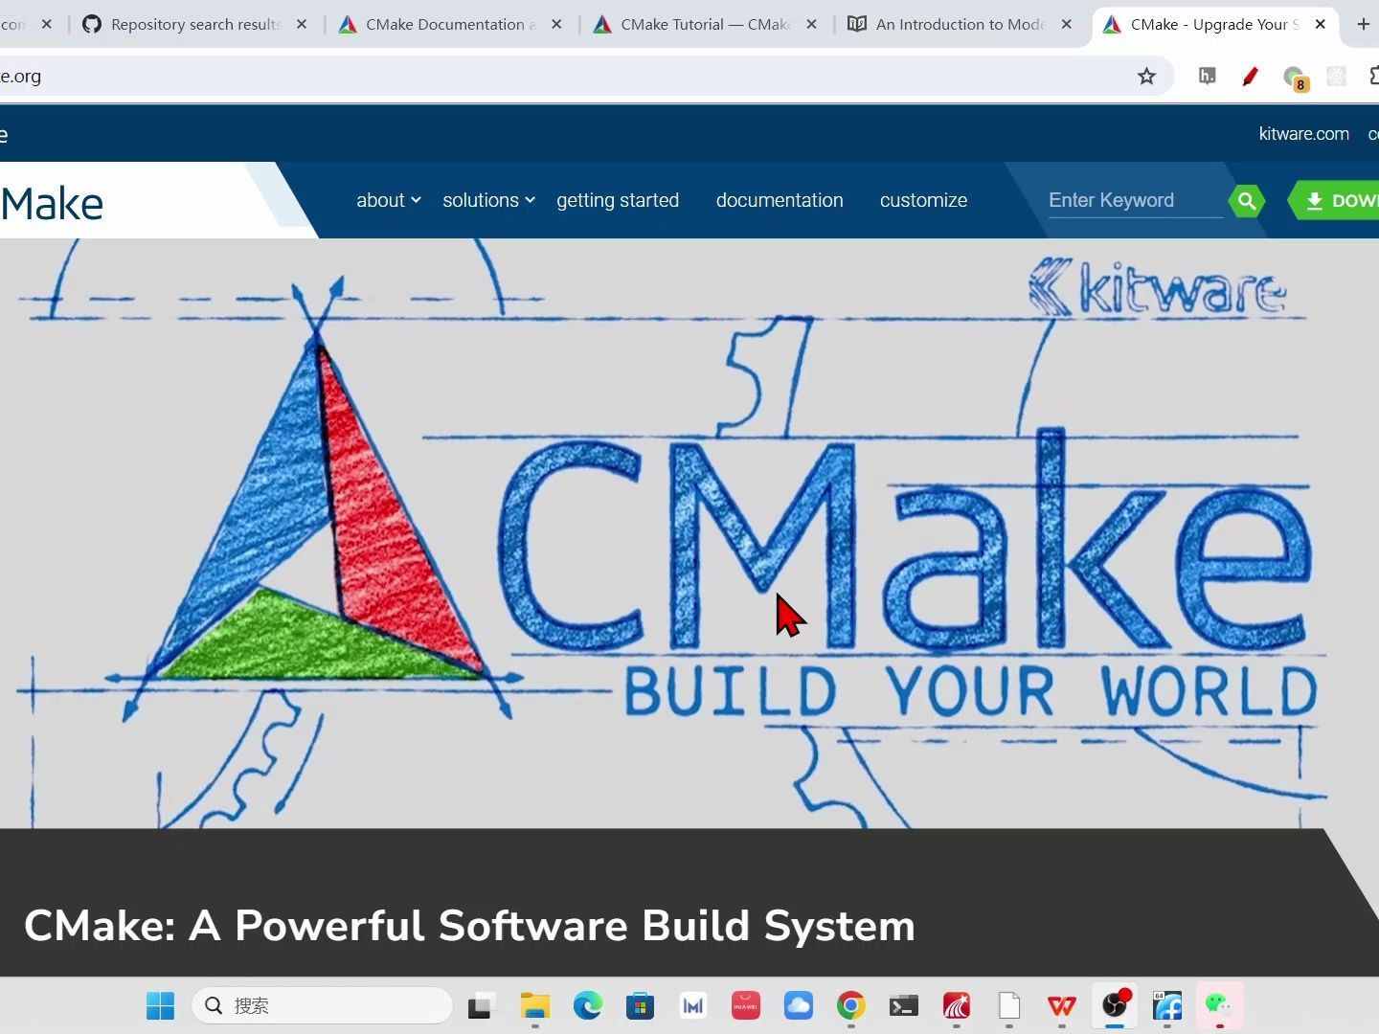Open the blank document icon in taskbar
The width and height of the screenshot is (1379, 1034).
pos(1008,1005)
